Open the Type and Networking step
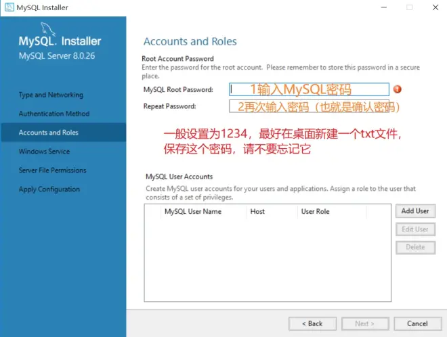Viewport: 447px width, 337px height. click(x=51, y=95)
